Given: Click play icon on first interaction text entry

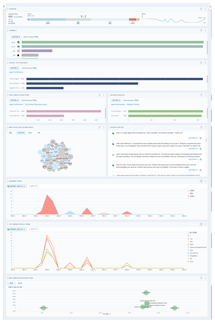Looking at the screenshot, I should pyautogui.click(x=200, y=138).
